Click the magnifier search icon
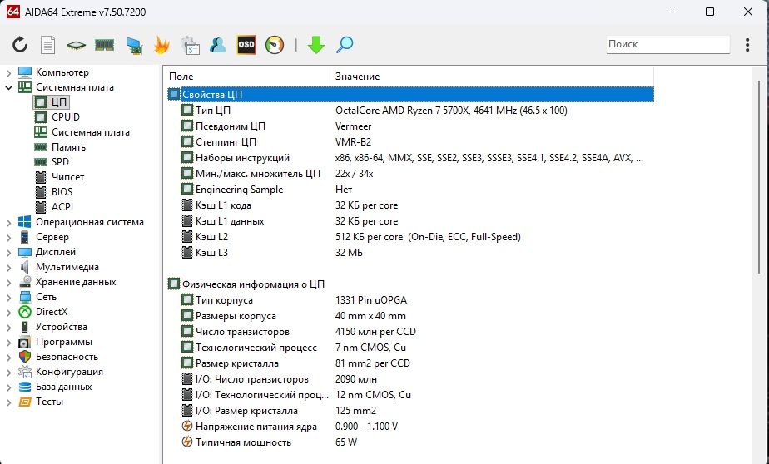 pyautogui.click(x=345, y=45)
